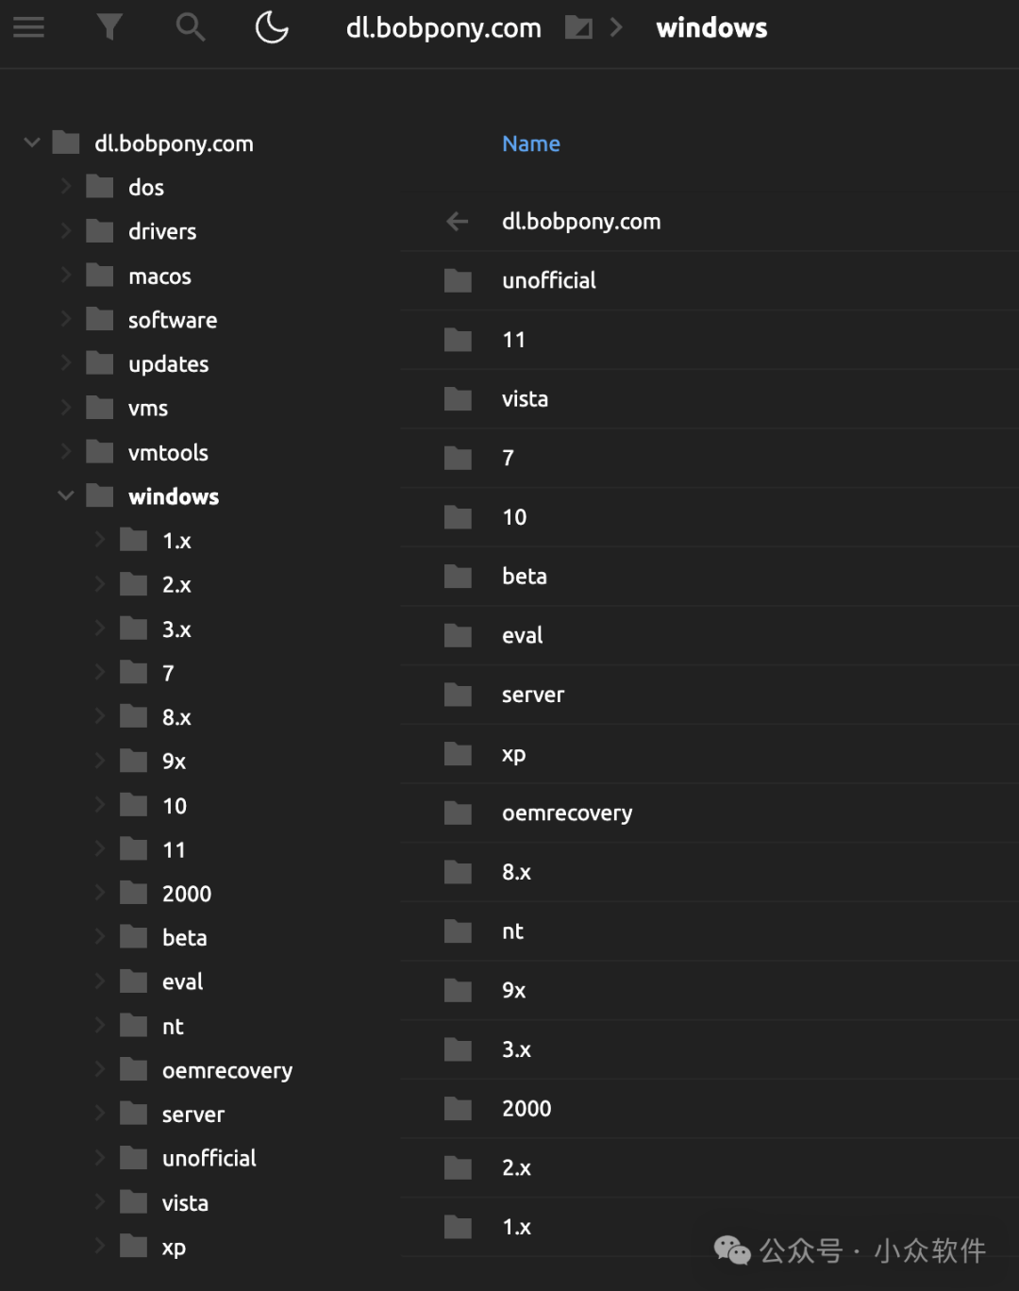Image resolution: width=1019 pixels, height=1291 pixels.
Task: Open the beta folder row in list
Action: point(525,577)
